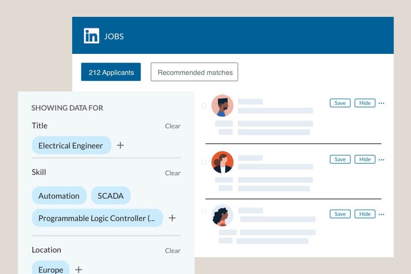Open more options for first applicant
The width and height of the screenshot is (411, 274).
click(381, 103)
